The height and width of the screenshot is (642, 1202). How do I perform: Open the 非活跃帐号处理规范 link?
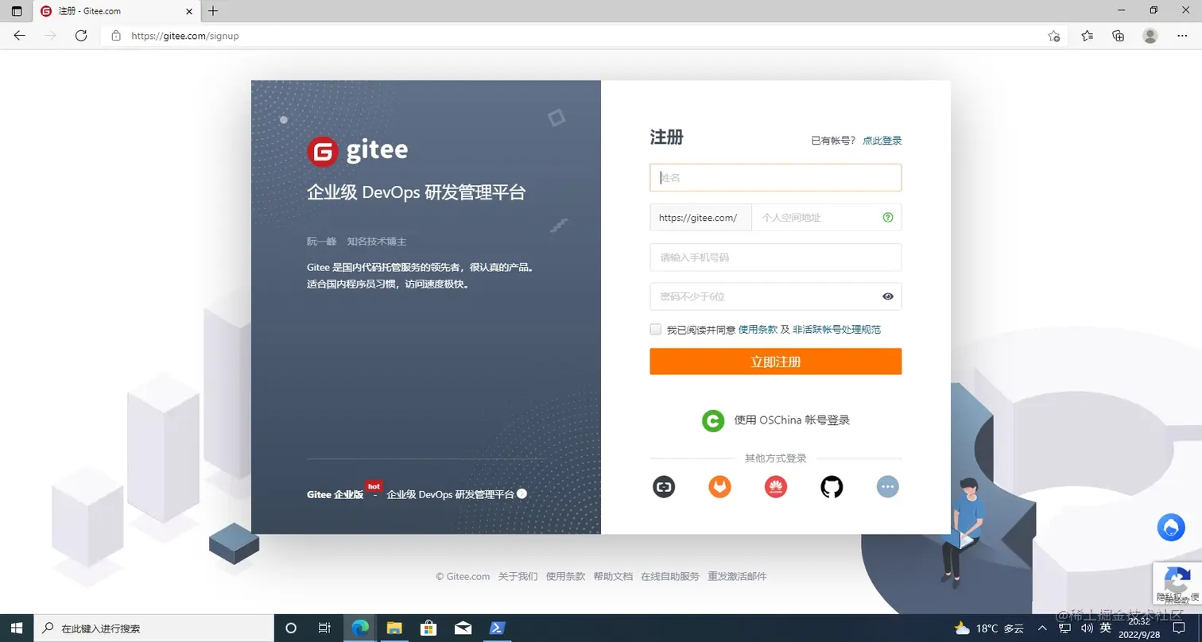click(836, 329)
